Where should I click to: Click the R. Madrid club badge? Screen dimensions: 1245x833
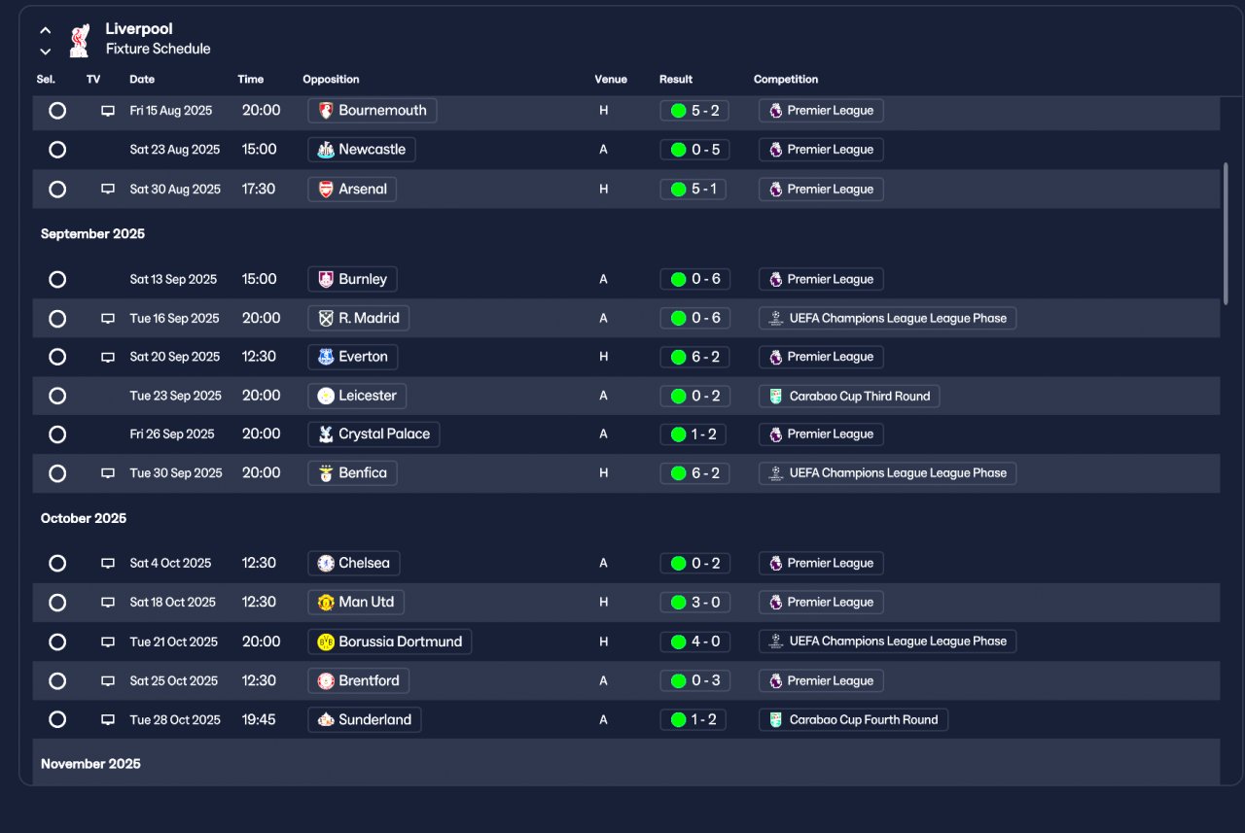326,318
